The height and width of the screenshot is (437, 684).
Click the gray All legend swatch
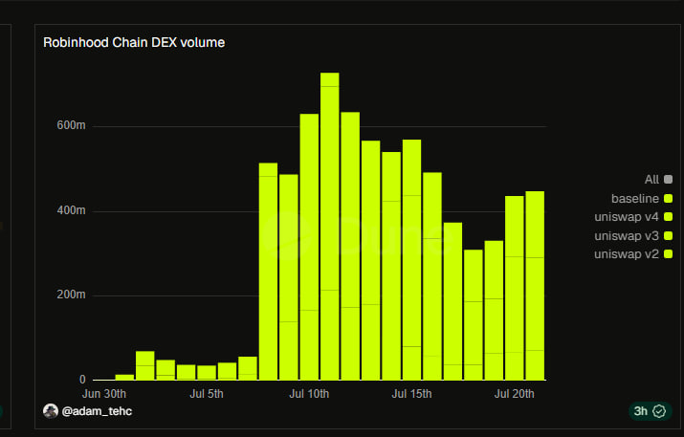tap(668, 179)
